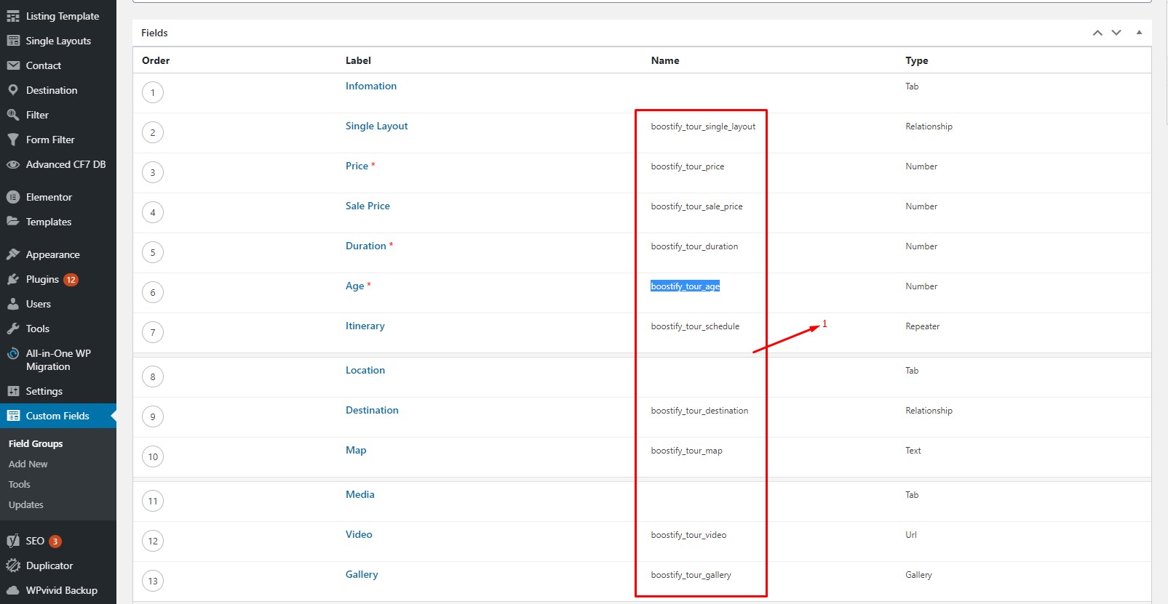
Task: Edit the Destination field label
Action: pos(372,410)
